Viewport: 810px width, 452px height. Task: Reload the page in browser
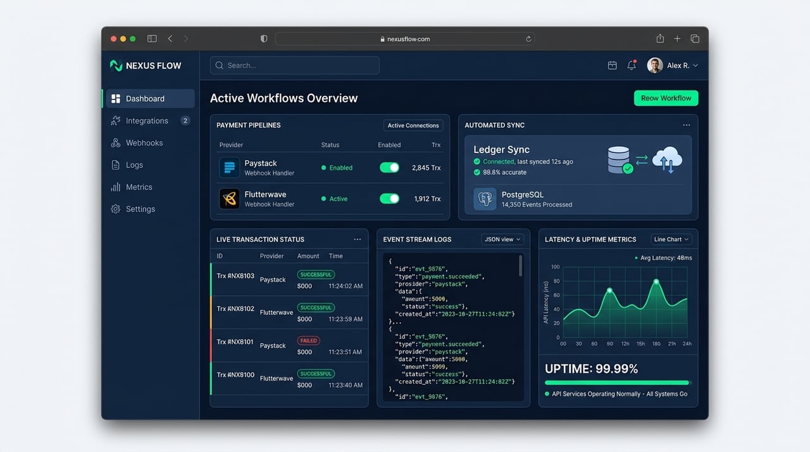pyautogui.click(x=528, y=39)
